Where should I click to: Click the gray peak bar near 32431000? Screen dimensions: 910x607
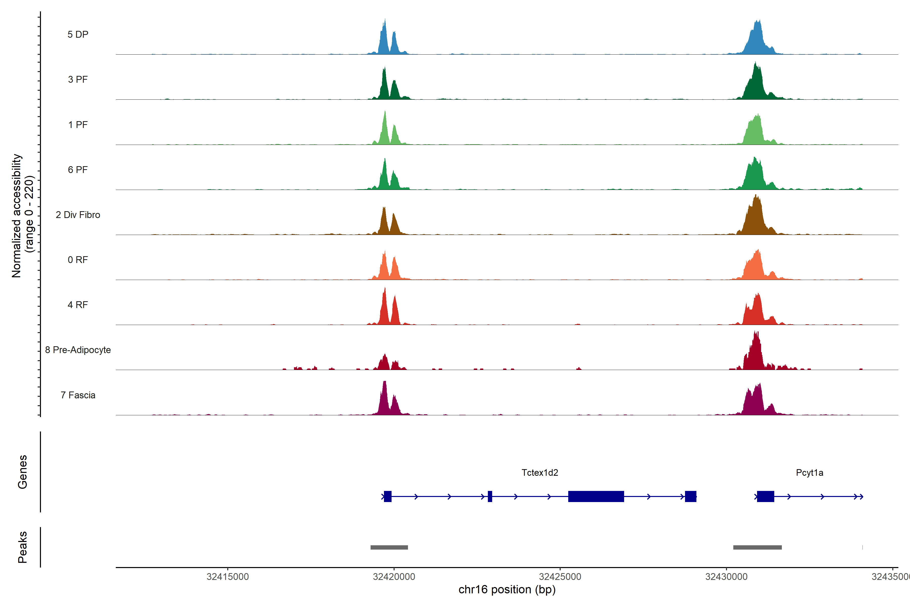click(x=757, y=547)
